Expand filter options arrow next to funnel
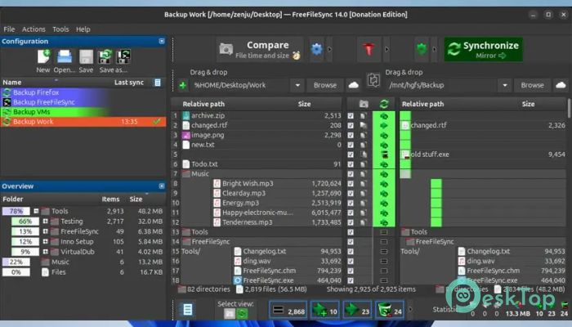This screenshot has height=327, width=572. 387,49
